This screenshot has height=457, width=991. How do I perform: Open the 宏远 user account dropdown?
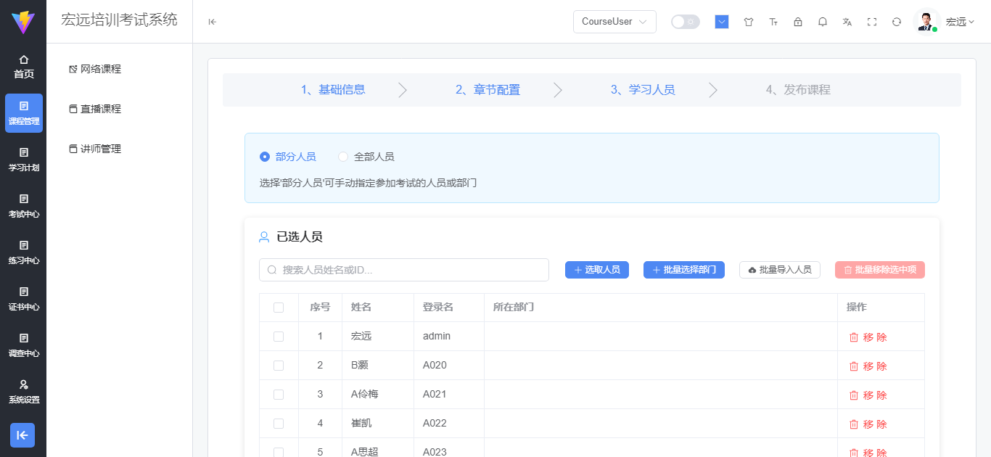click(x=958, y=22)
